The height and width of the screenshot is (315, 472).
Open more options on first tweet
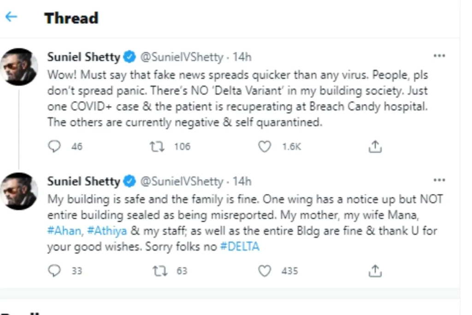(439, 56)
